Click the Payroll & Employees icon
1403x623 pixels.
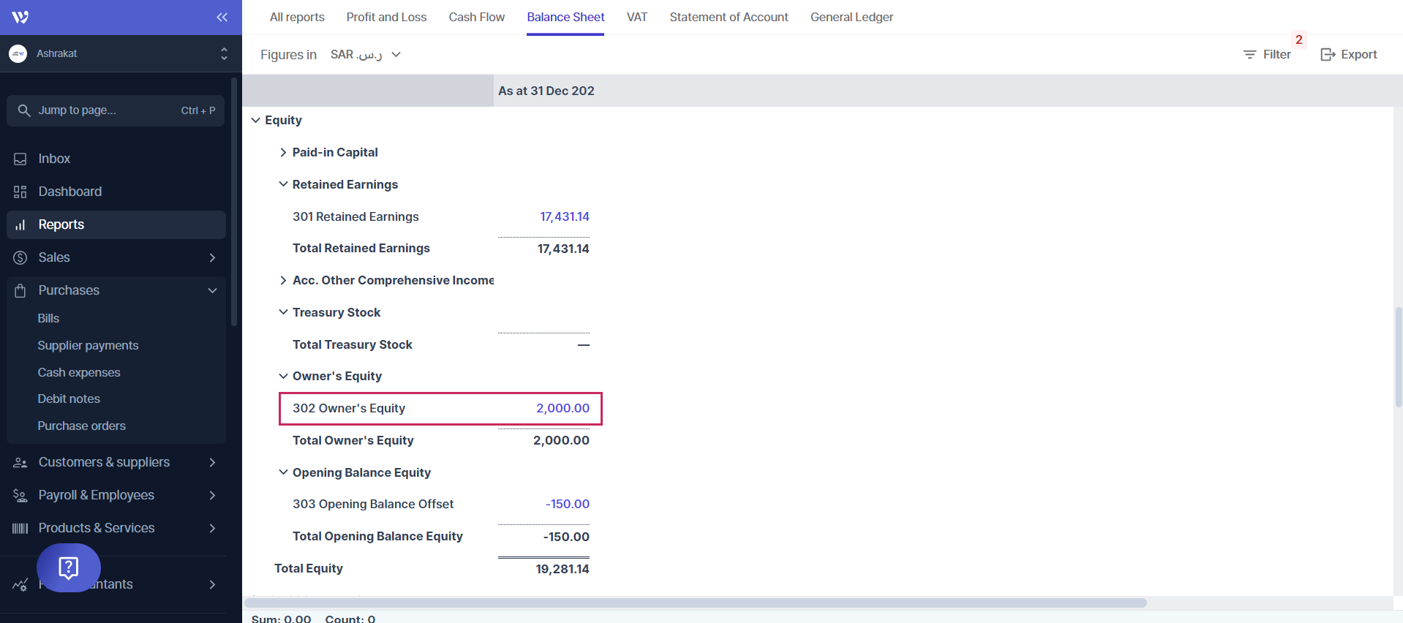click(x=20, y=495)
